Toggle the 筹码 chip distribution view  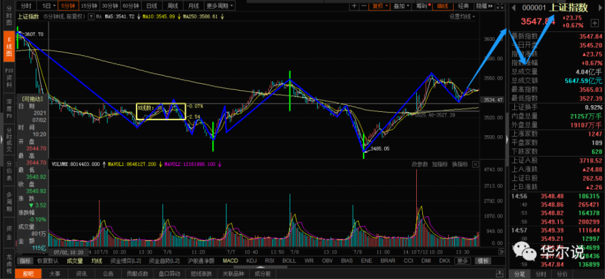(x=422, y=6)
